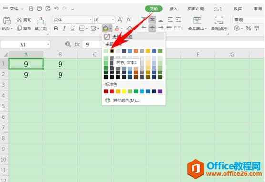265x182 pixels.
Task: Pick purple swatch in 标准色 row
Action: [160, 91]
